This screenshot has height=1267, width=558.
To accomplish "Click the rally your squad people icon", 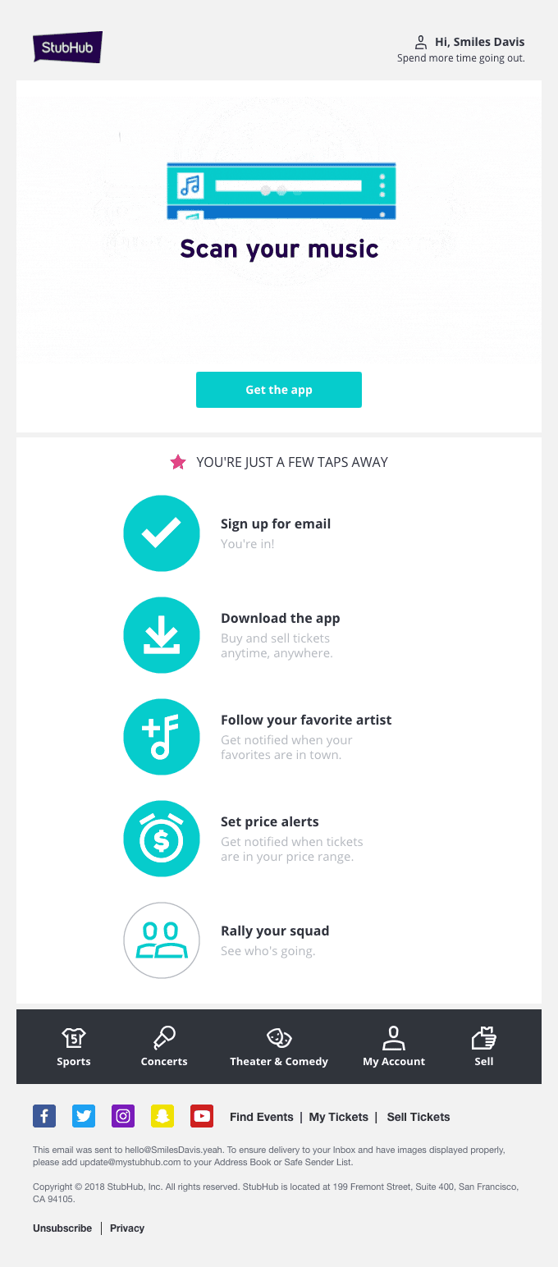I will pyautogui.click(x=162, y=940).
